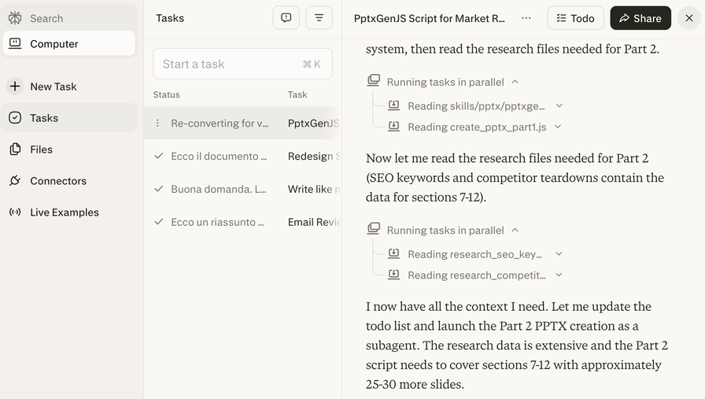The height and width of the screenshot is (399, 705).
Task: Click the Share button
Action: [640, 18]
